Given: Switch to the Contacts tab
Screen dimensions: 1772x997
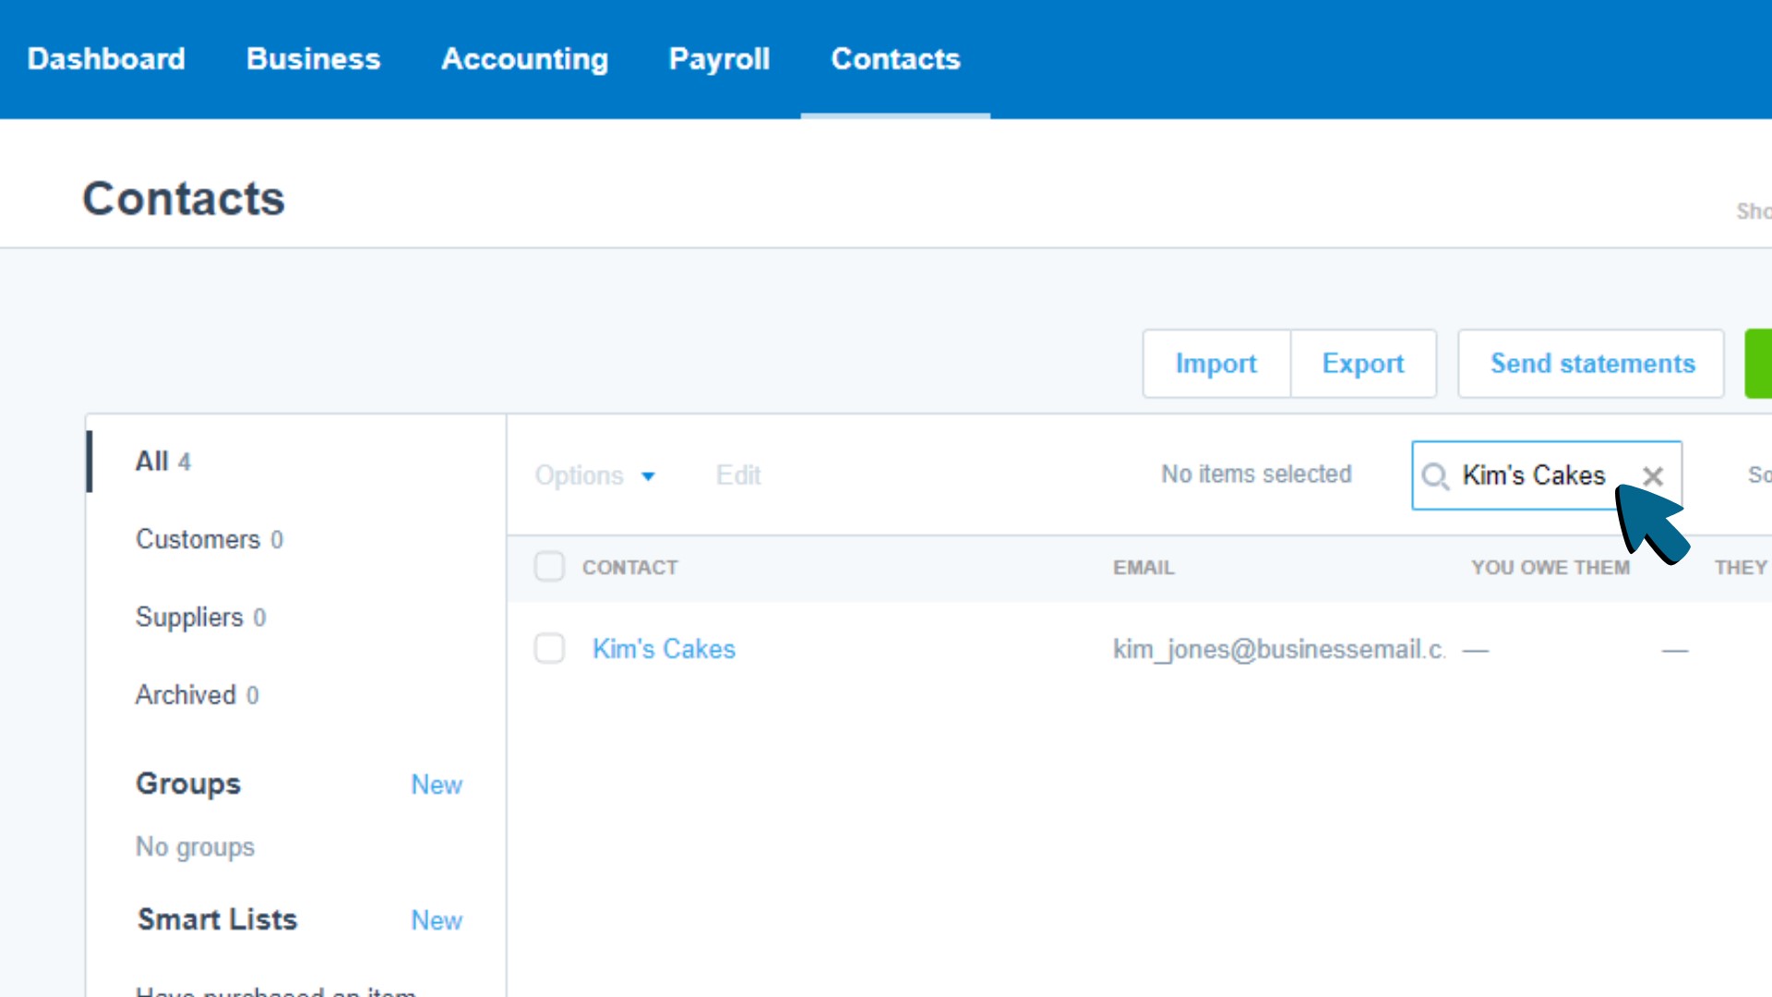Looking at the screenshot, I should coord(894,58).
